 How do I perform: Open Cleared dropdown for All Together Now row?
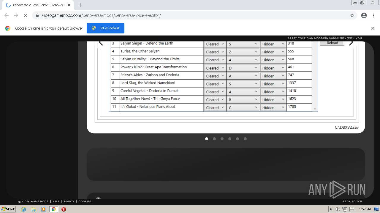[x=215, y=100]
